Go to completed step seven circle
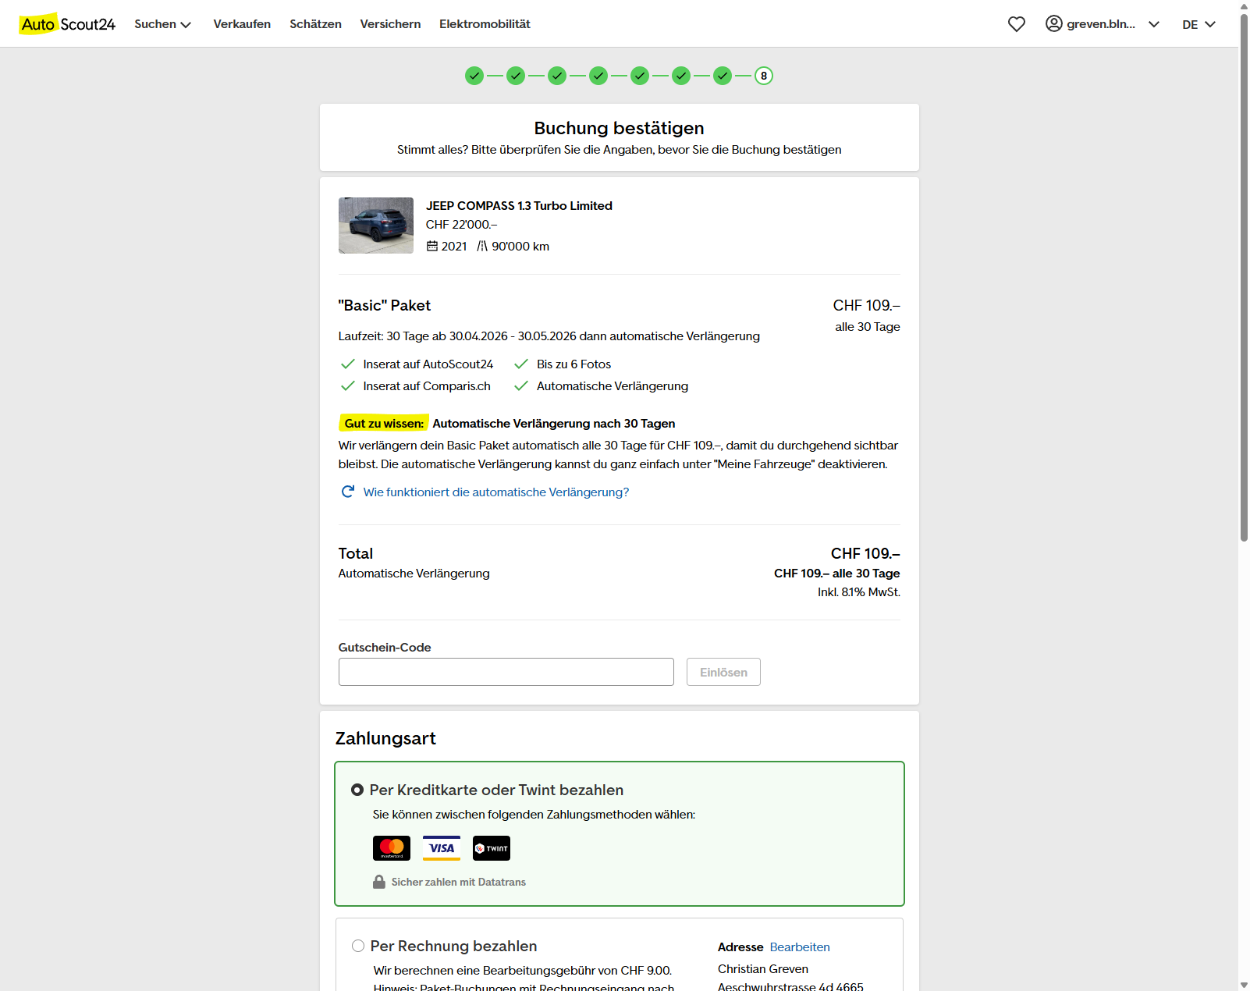1250x991 pixels. click(x=723, y=76)
